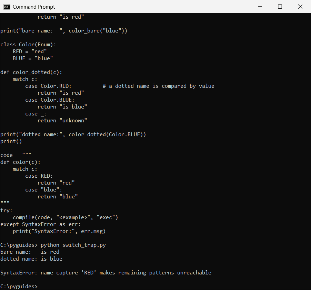Viewport: 311px width, 290px height.
Task: Click the line 'RED = "red"'
Action: pyautogui.click(x=30, y=52)
